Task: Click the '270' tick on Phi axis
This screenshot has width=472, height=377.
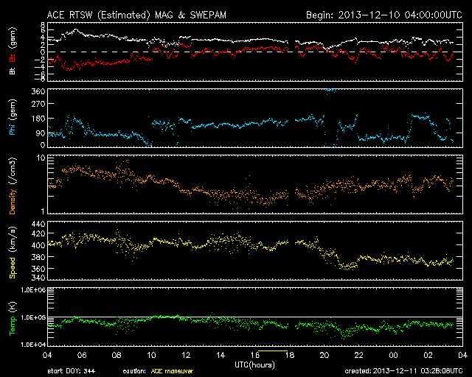Action: 38,104
